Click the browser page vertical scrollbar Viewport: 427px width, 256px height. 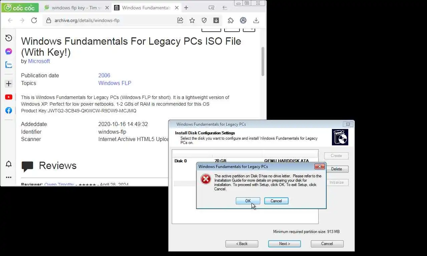point(263,62)
